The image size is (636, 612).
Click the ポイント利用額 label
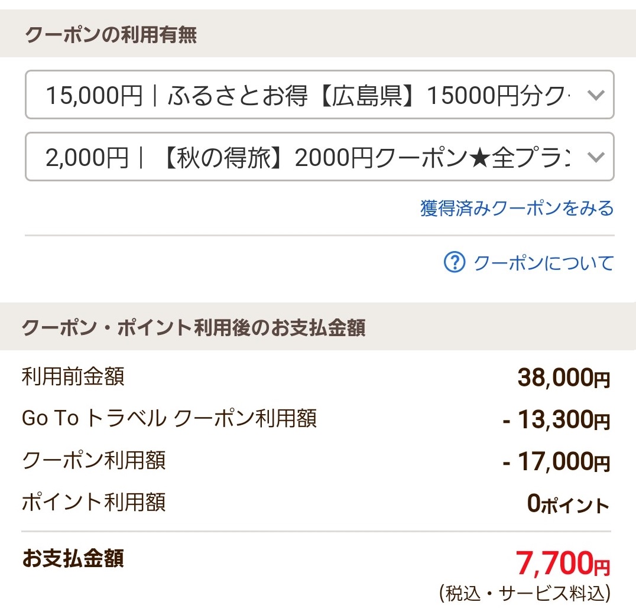tap(94, 502)
